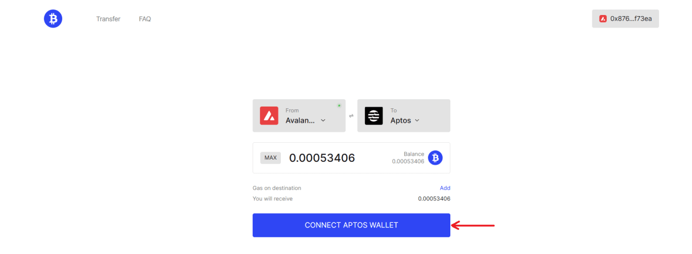Expand the chevron next to Aptos
The image size is (692, 254).
click(417, 120)
